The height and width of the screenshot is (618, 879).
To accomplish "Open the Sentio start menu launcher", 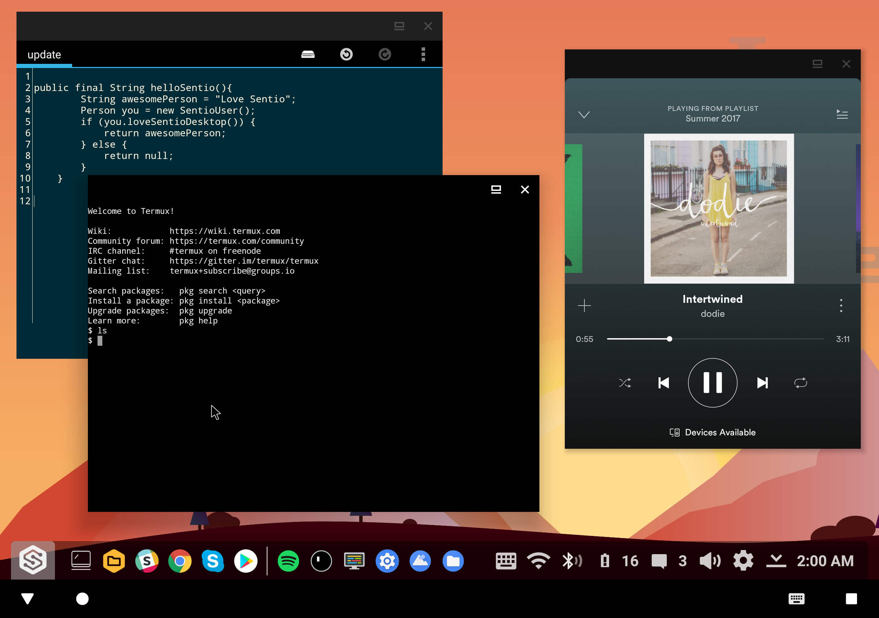I will (x=33, y=560).
